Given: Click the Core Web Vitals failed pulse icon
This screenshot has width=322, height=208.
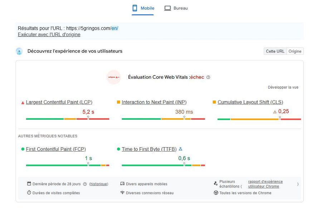Looking at the screenshot, I should tap(114, 77).
